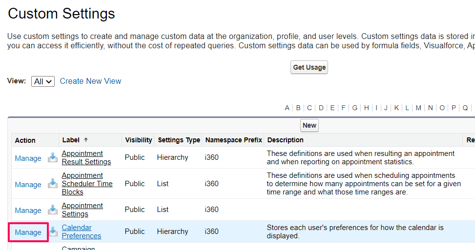Click description about resulting an appointment
Screen dimensions: 475x250
click(x=360, y=157)
